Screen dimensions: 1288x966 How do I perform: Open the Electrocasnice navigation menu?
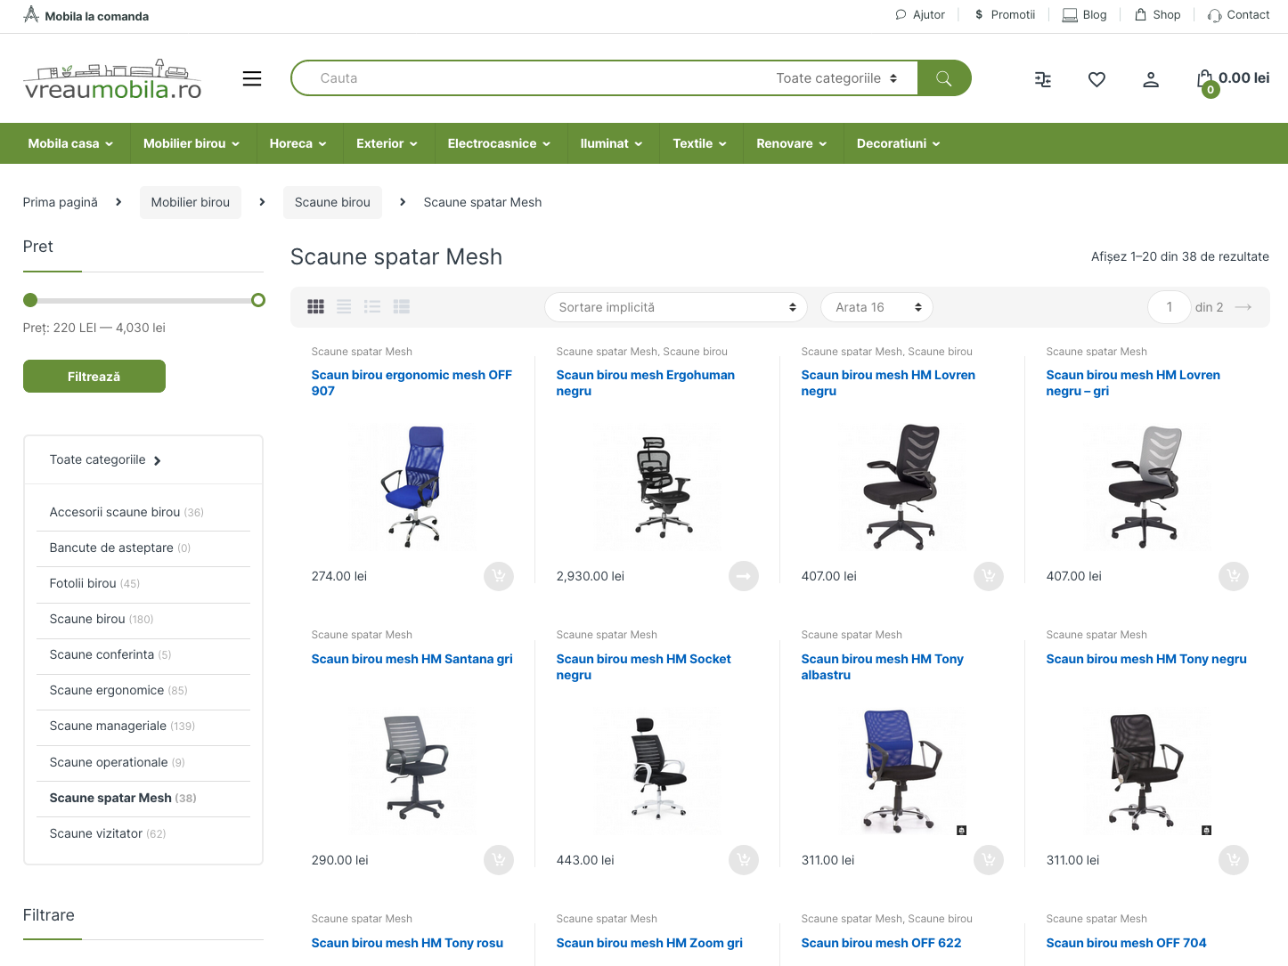point(499,143)
